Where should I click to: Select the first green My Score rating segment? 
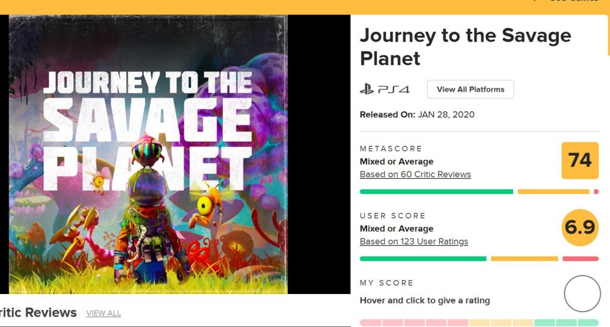545,323
